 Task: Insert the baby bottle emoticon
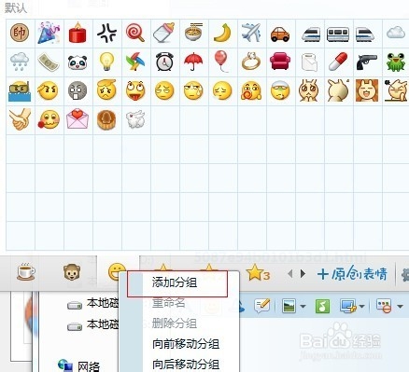coord(164,33)
